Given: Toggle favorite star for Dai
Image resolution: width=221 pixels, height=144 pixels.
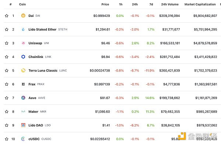Looking at the screenshot, I should pyautogui.click(x=7, y=16).
